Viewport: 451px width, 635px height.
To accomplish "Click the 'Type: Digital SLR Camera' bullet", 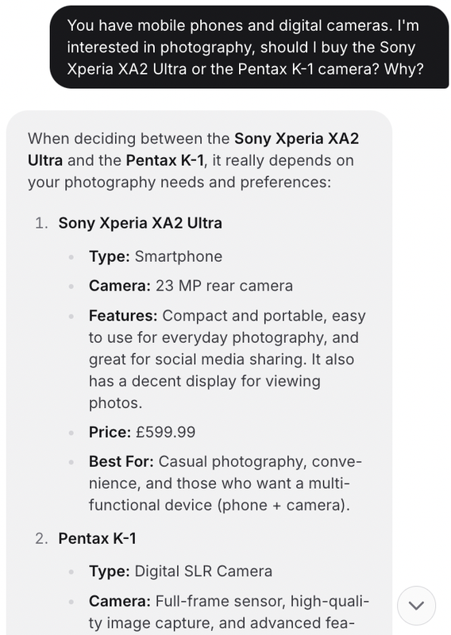I will pos(180,571).
